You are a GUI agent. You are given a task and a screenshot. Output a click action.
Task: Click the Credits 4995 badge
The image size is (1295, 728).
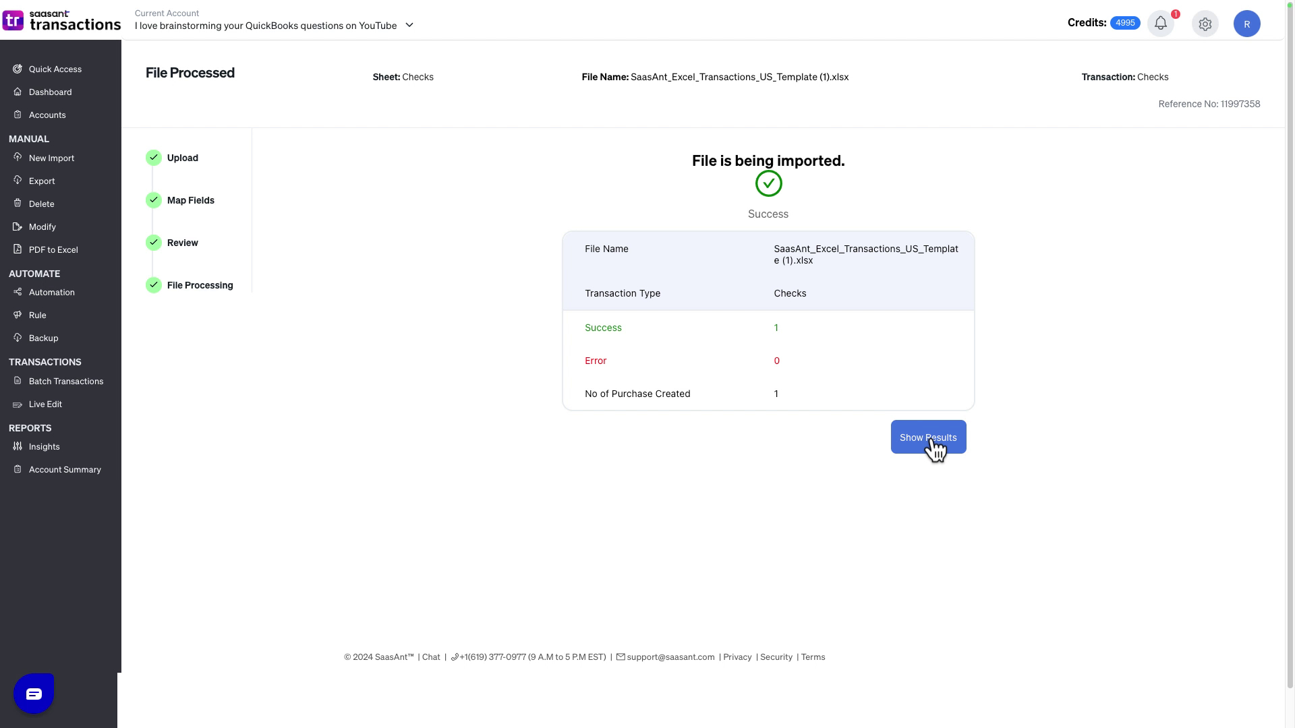(1125, 23)
